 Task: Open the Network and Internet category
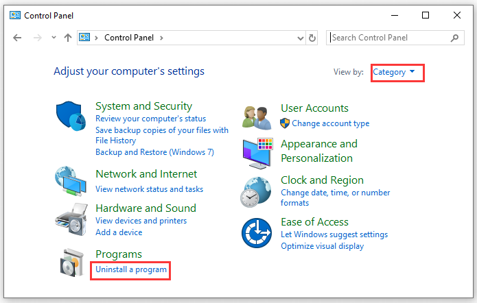pos(146,174)
